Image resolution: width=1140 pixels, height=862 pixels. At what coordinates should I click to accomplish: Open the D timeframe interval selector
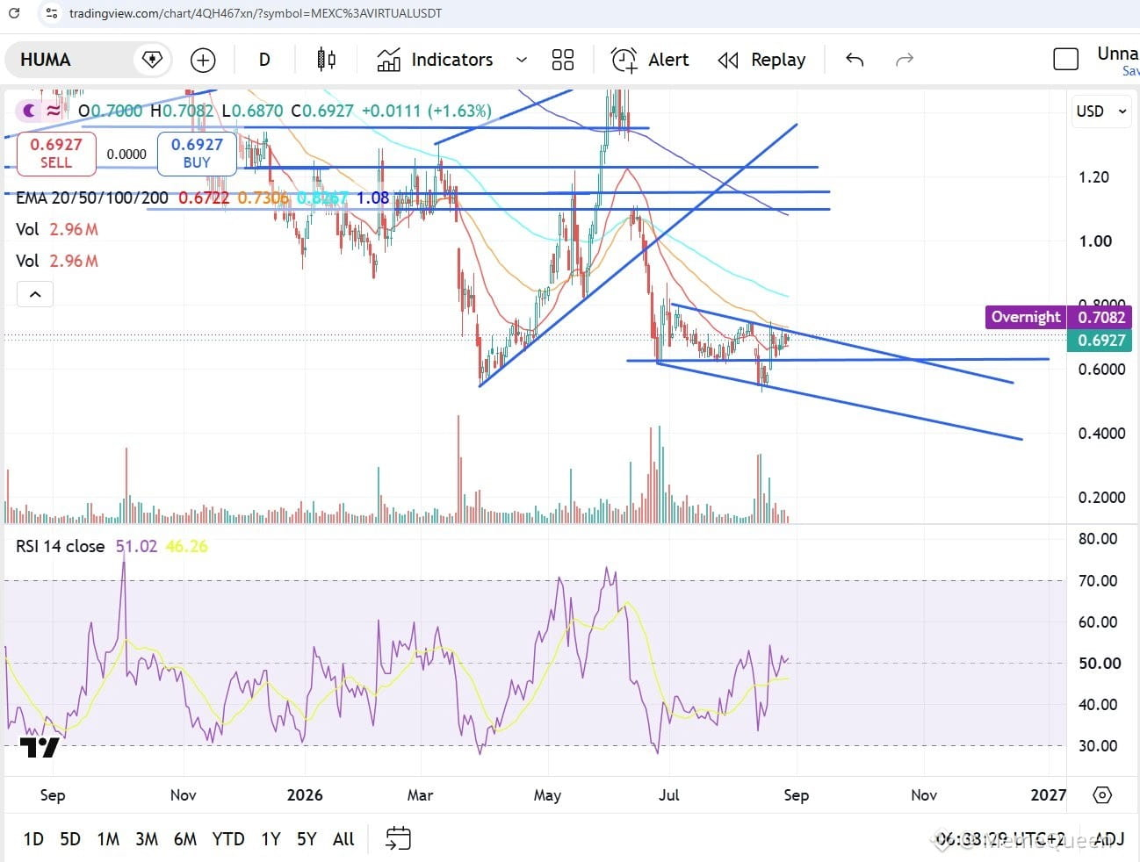point(264,60)
